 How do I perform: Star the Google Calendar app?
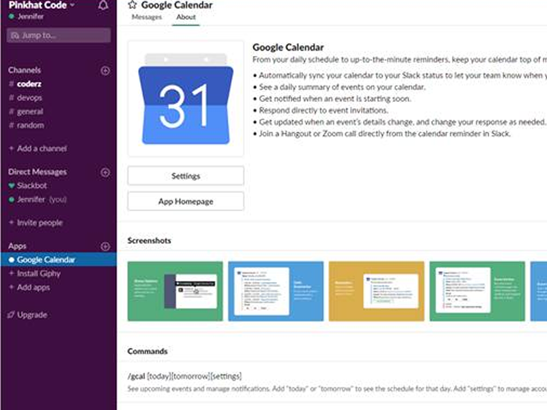click(133, 5)
